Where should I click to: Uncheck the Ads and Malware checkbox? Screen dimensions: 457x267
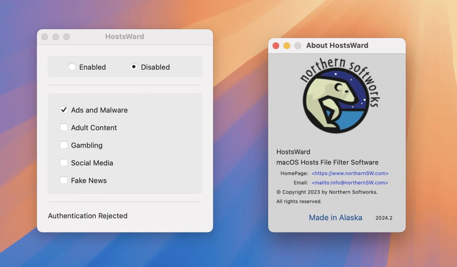point(64,110)
